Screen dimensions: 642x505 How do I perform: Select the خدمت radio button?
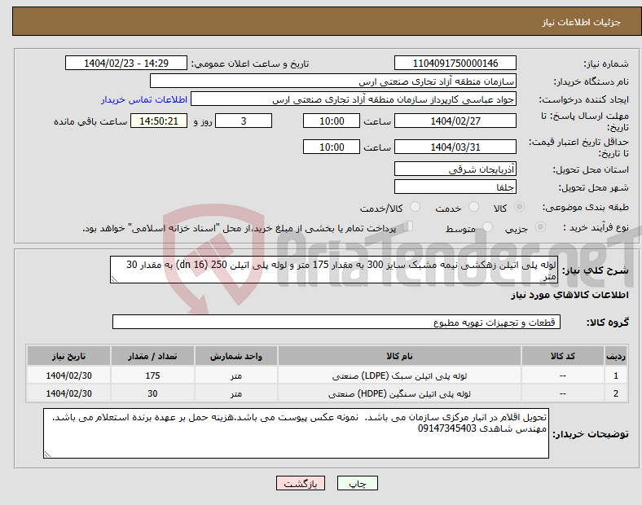click(x=473, y=207)
